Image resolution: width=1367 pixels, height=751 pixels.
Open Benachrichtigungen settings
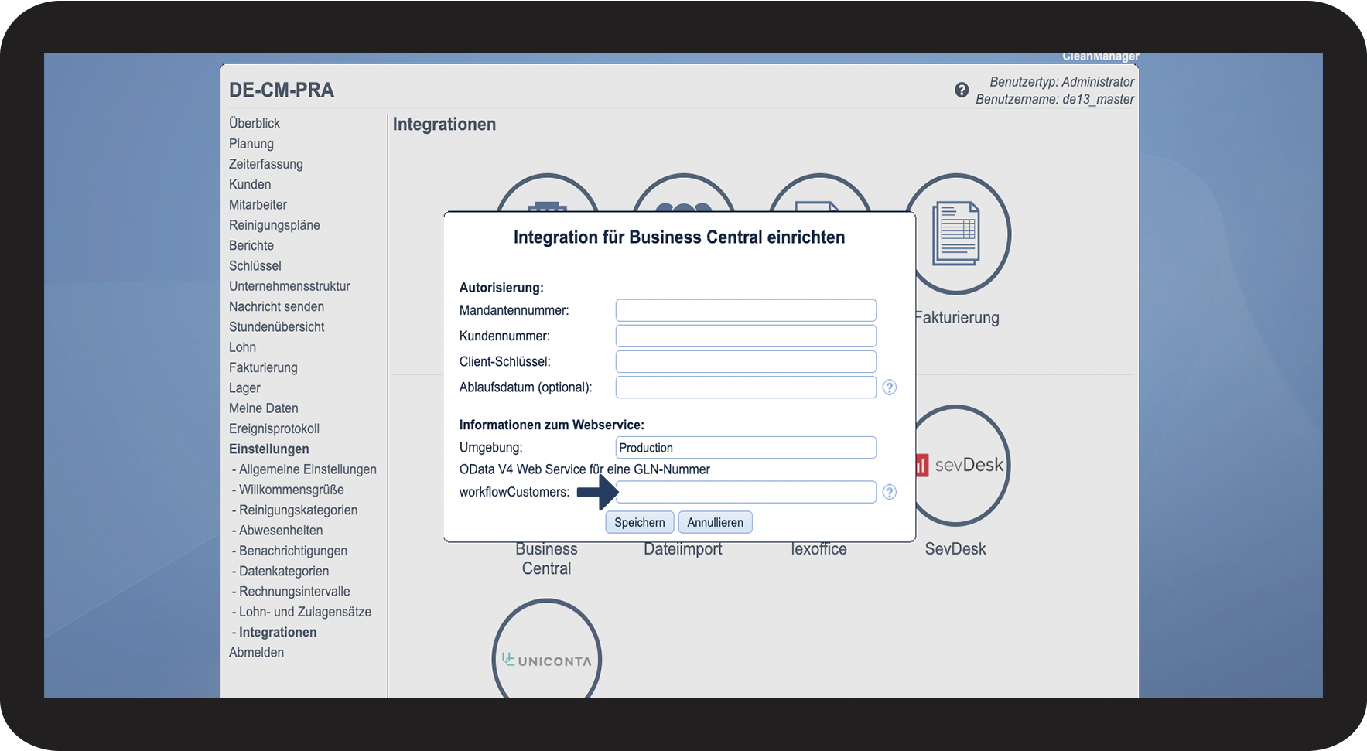pos(293,551)
